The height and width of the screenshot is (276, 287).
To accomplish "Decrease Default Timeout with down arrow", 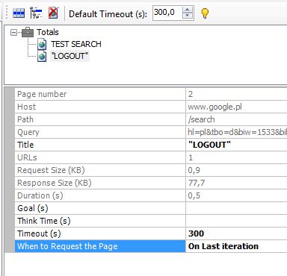I will 188,16.
